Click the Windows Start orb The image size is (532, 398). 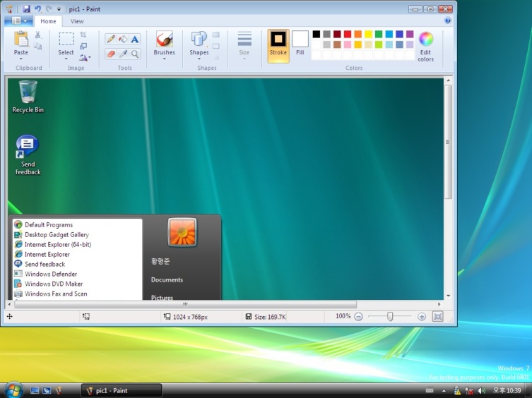tap(13, 390)
